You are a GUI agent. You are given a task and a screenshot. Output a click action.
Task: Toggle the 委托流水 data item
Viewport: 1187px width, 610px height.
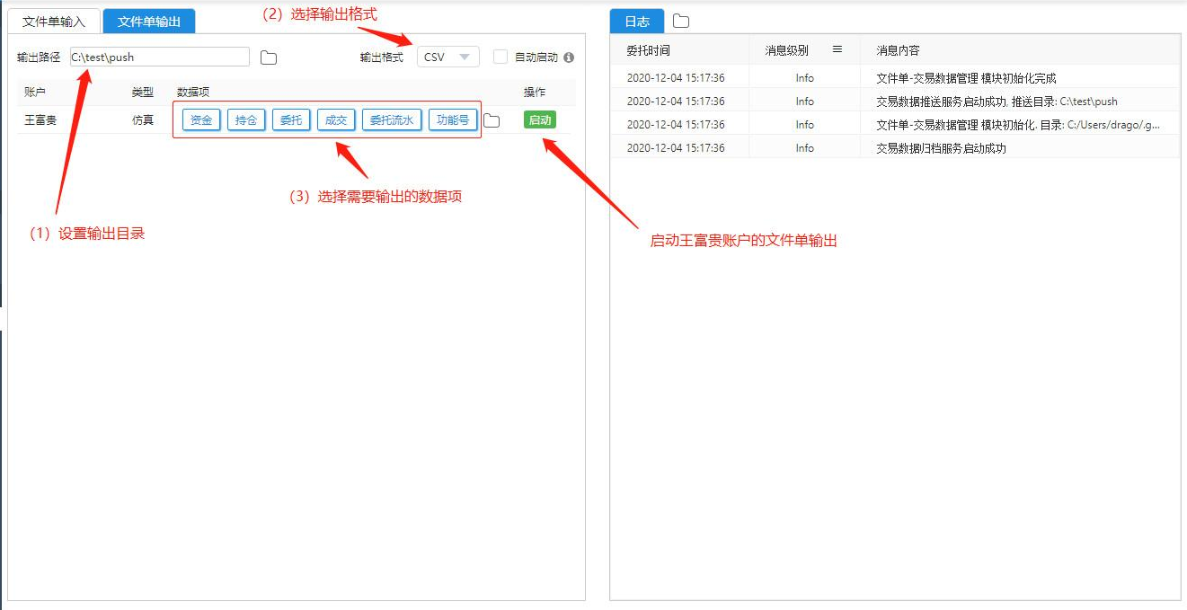(392, 119)
